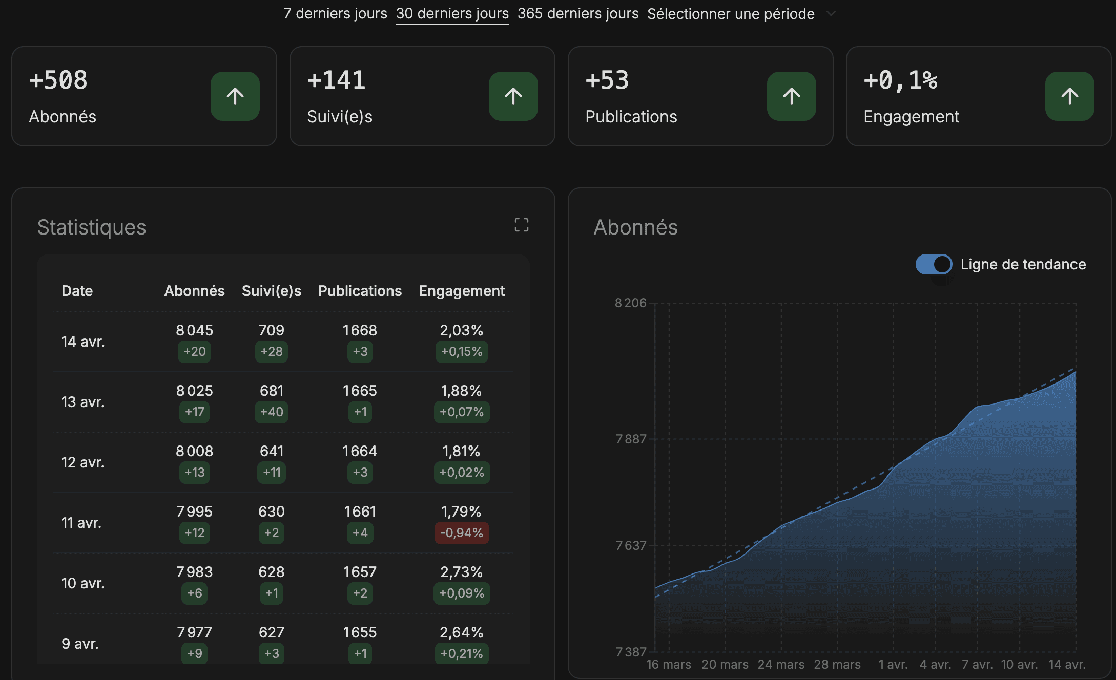This screenshot has height=680, width=1116.
Task: Click the +20 subscribers change badge
Action: [195, 352]
